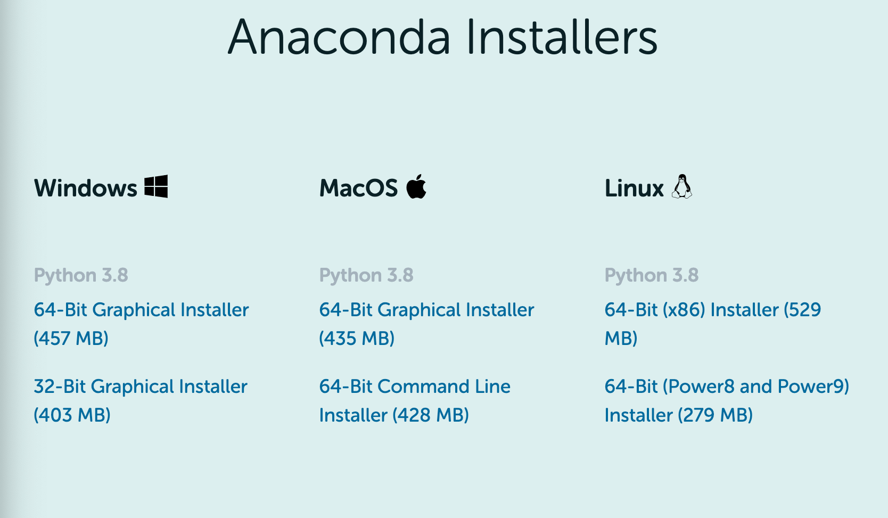Open the Power8 and Power9 Installer link
The image size is (888, 518).
click(x=727, y=400)
